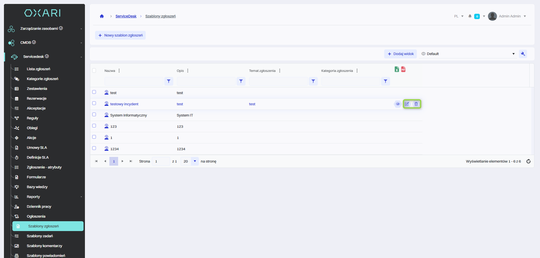Select the checkbox for row 1234

pos(94,148)
